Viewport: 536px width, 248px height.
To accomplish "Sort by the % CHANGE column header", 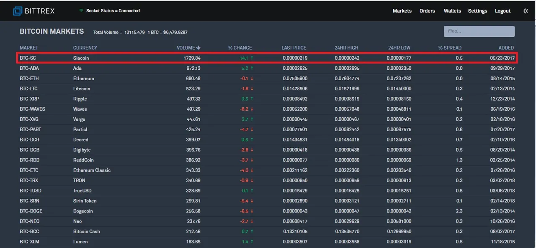I will point(240,48).
